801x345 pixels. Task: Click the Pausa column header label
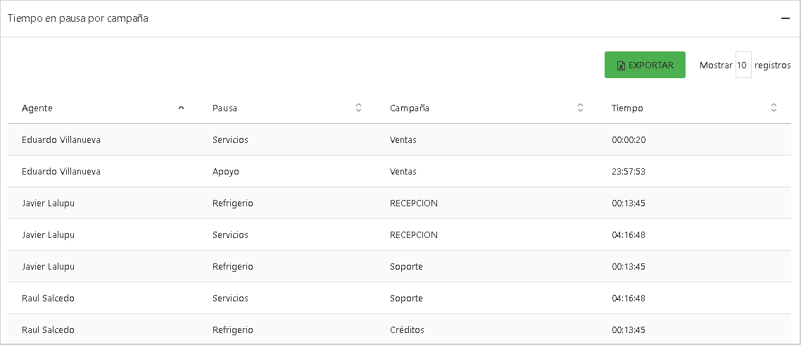coord(225,108)
